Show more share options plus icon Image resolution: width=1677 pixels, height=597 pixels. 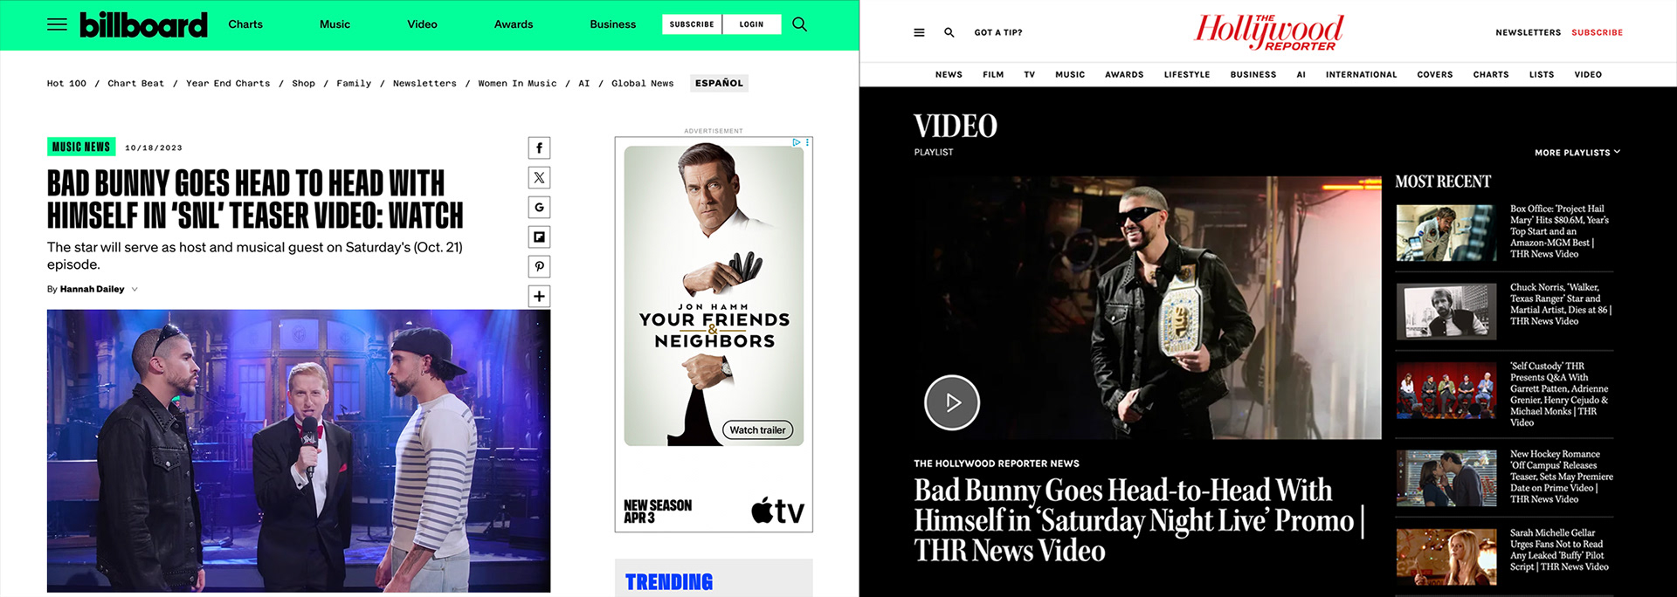pyautogui.click(x=539, y=297)
